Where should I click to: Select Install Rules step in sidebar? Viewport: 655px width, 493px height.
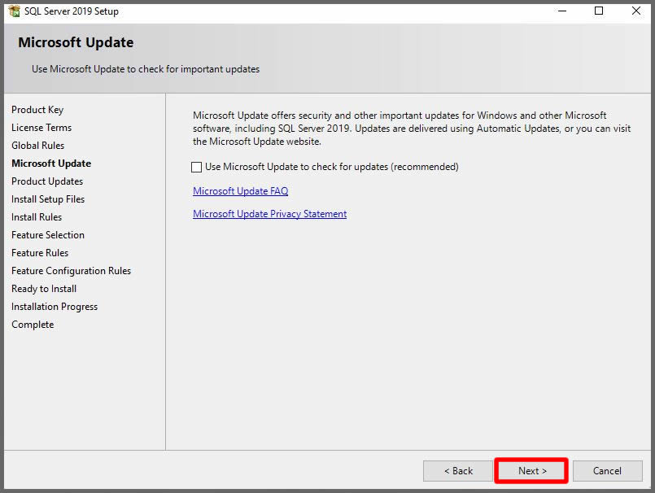(x=37, y=217)
